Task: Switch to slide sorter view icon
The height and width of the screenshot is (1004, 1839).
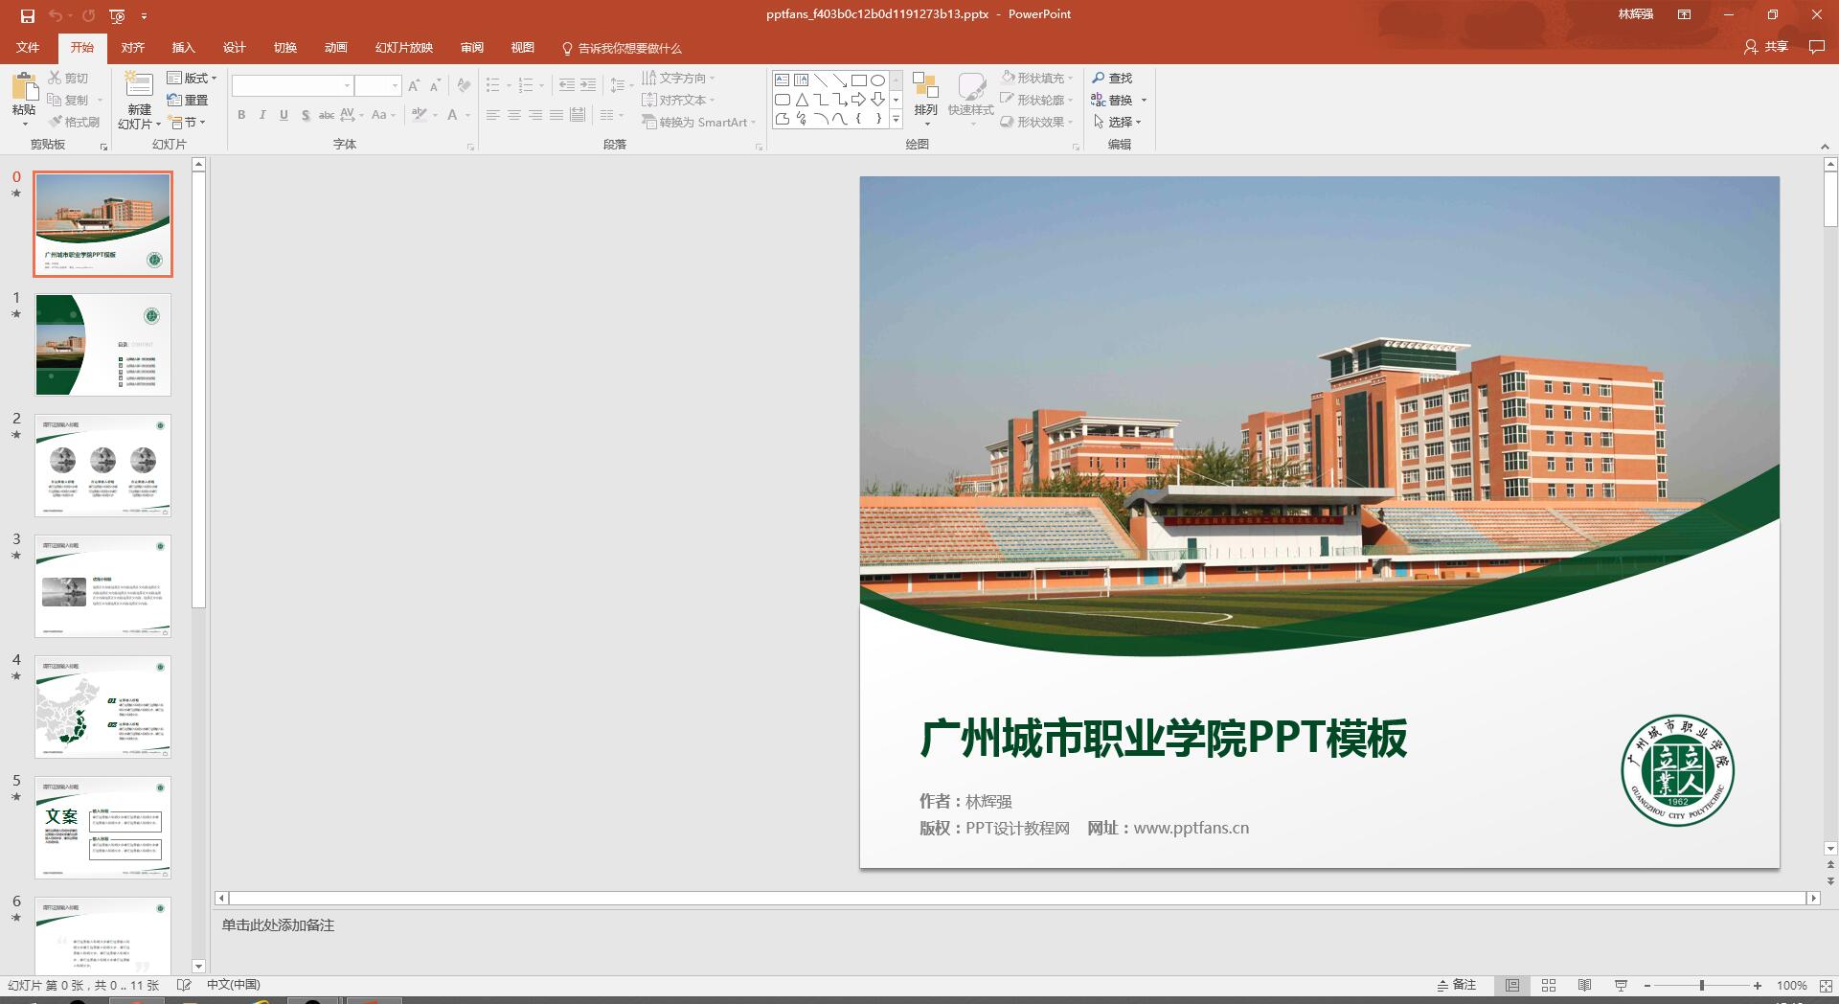Action: 1549,985
